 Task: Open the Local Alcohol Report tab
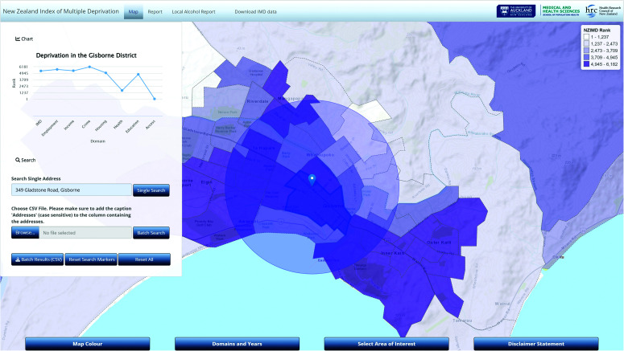click(x=193, y=12)
